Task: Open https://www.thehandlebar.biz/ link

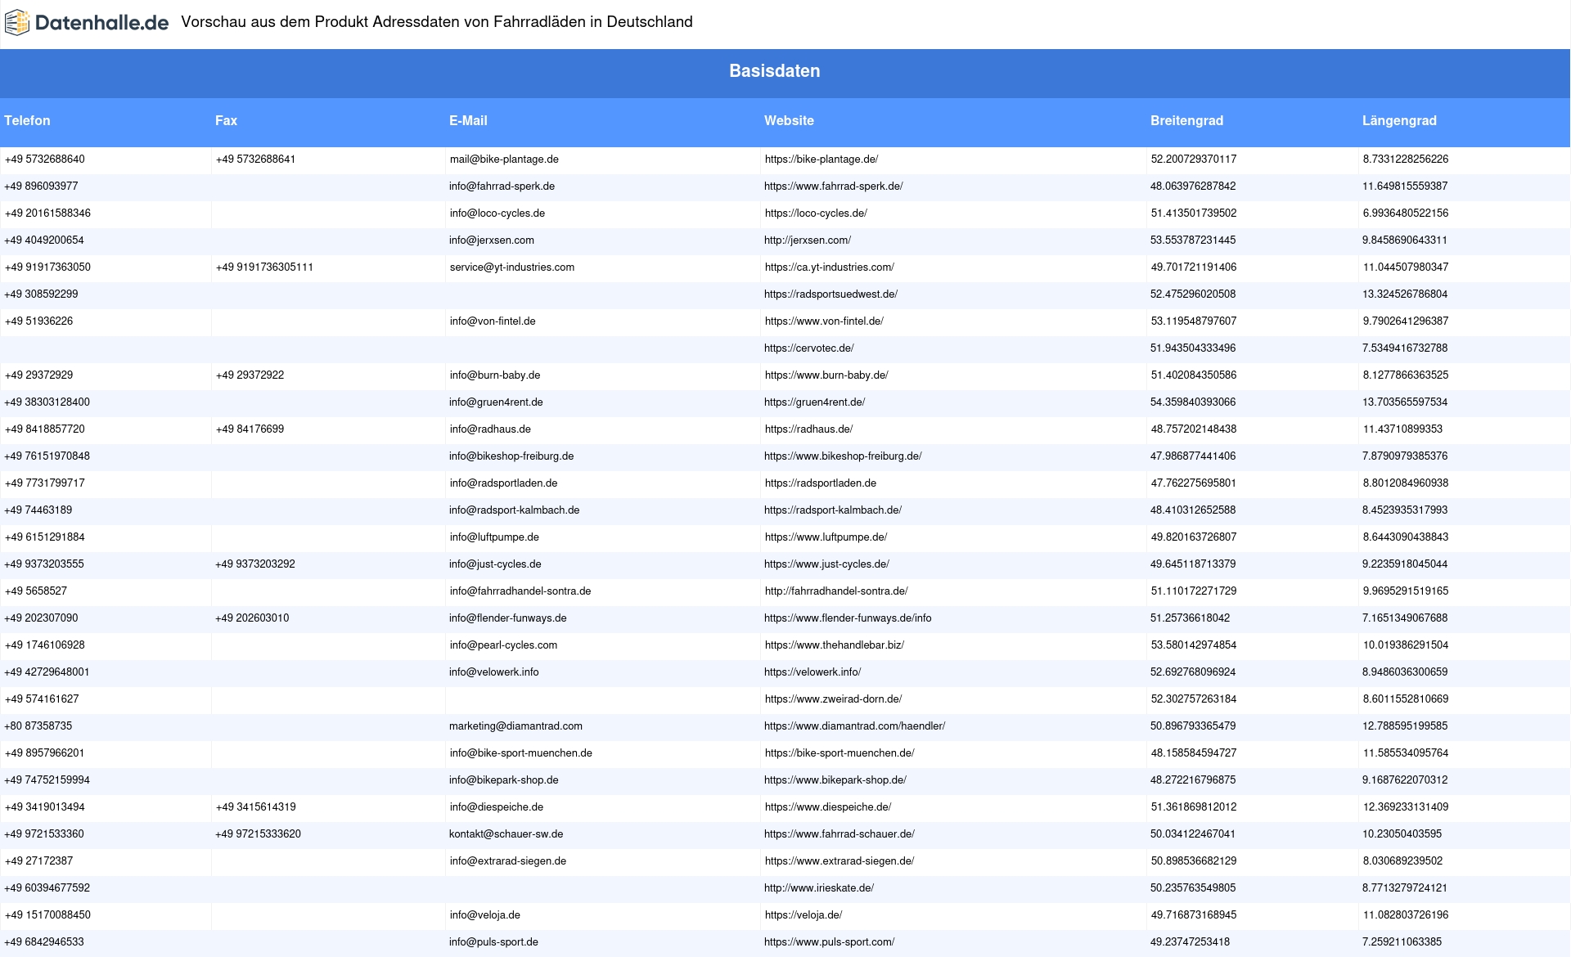Action: (835, 645)
